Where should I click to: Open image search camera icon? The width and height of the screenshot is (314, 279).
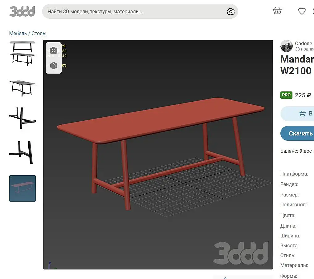click(x=231, y=12)
